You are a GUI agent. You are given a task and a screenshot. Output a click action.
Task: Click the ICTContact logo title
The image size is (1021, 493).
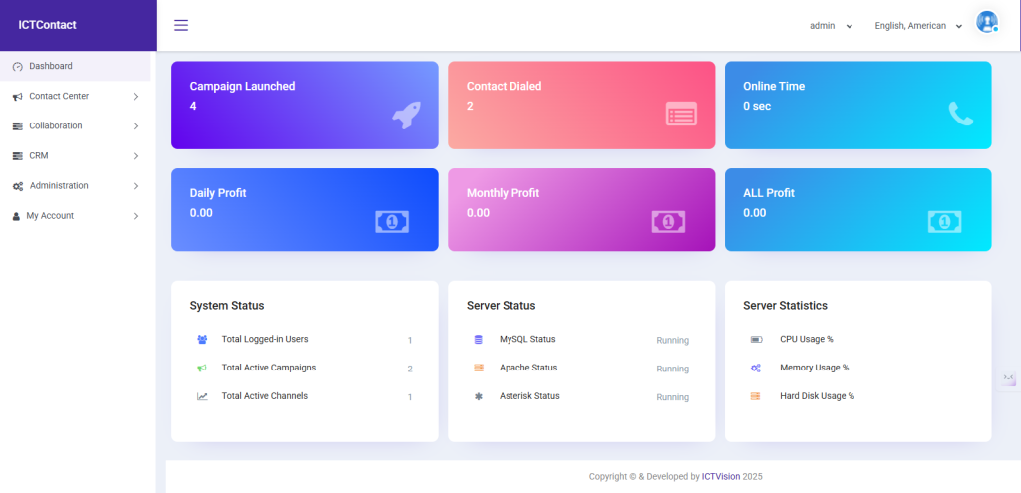(47, 25)
